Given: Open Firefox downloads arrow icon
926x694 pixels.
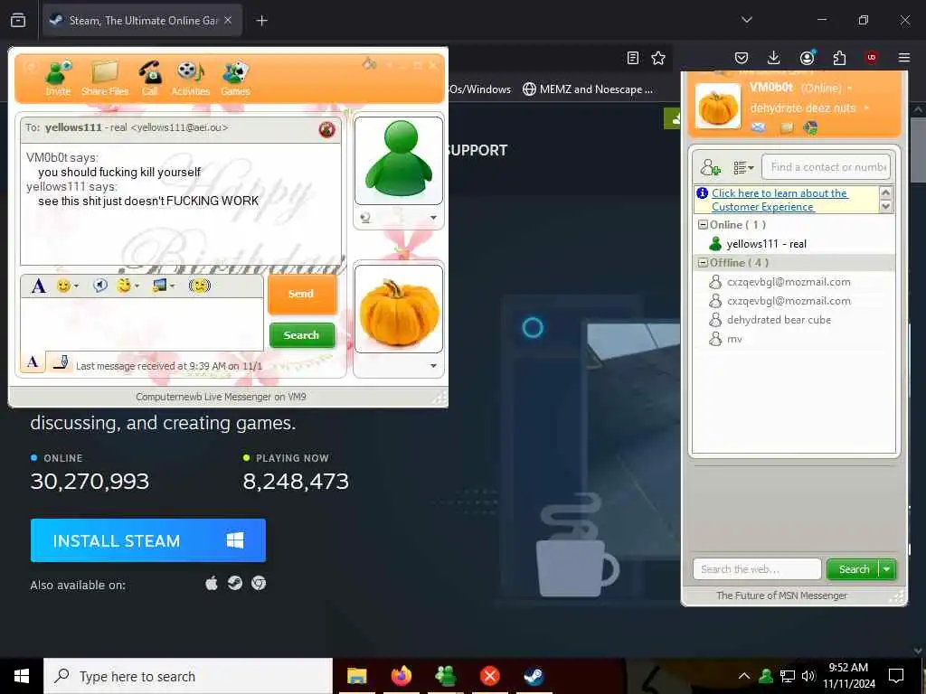Looking at the screenshot, I should [x=774, y=58].
